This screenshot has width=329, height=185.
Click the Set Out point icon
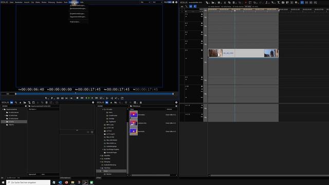point(52,98)
